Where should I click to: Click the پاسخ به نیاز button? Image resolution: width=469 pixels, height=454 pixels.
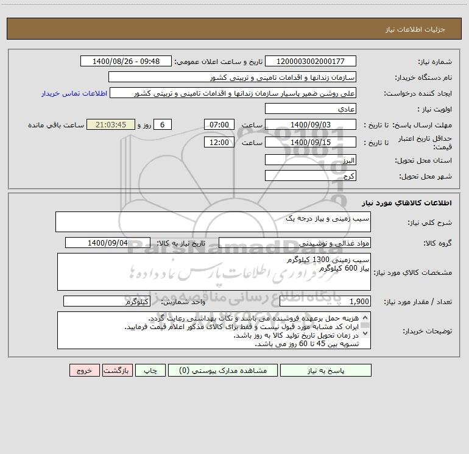pyautogui.click(x=326, y=370)
